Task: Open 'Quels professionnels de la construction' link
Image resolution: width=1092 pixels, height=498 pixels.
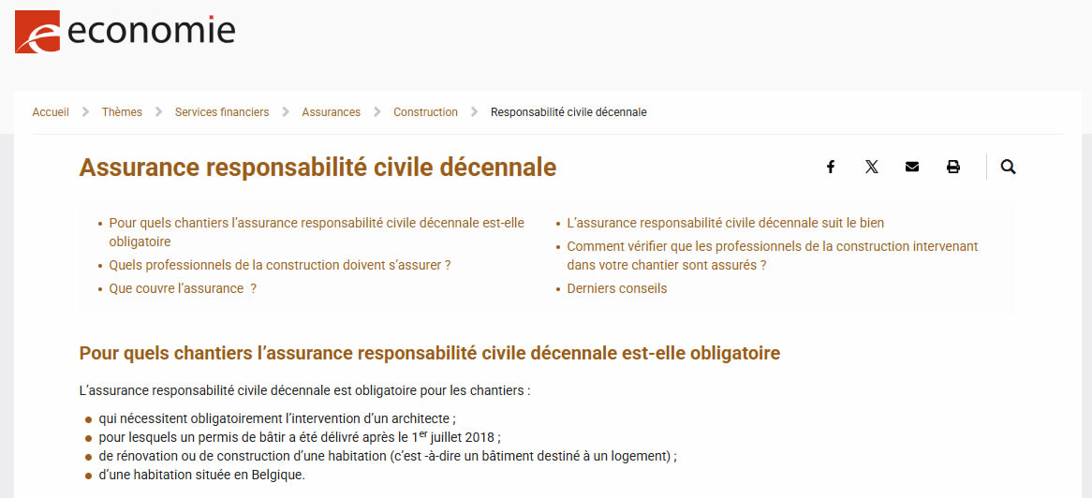Action: tap(280, 265)
